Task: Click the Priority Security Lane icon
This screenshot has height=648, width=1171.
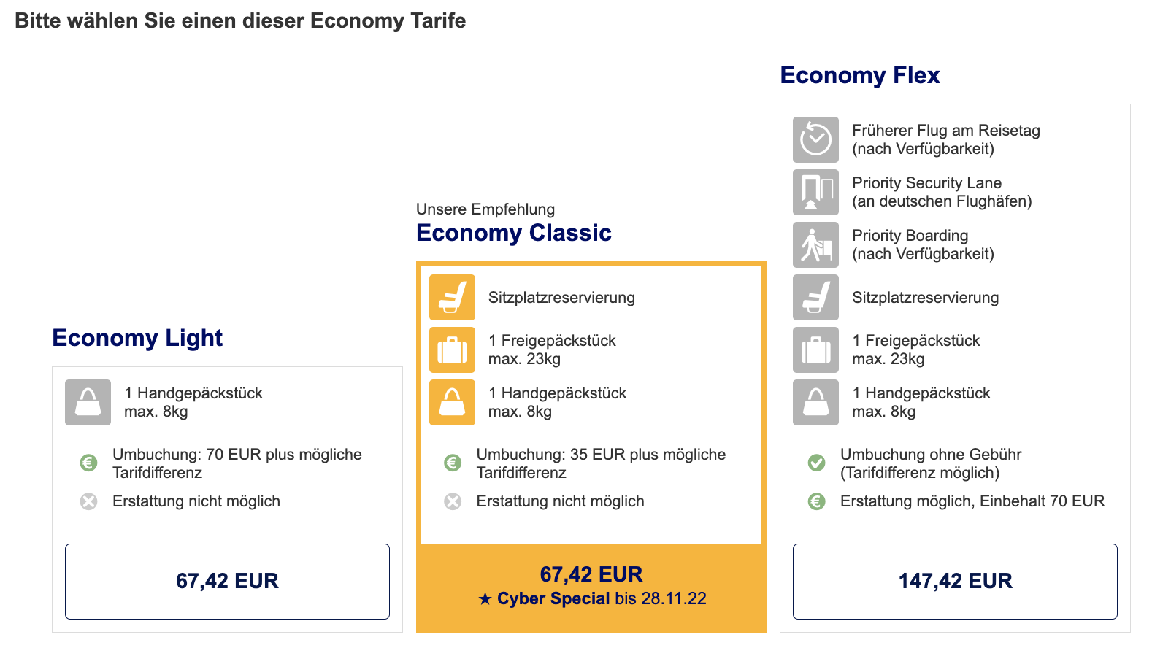Action: pos(815,192)
